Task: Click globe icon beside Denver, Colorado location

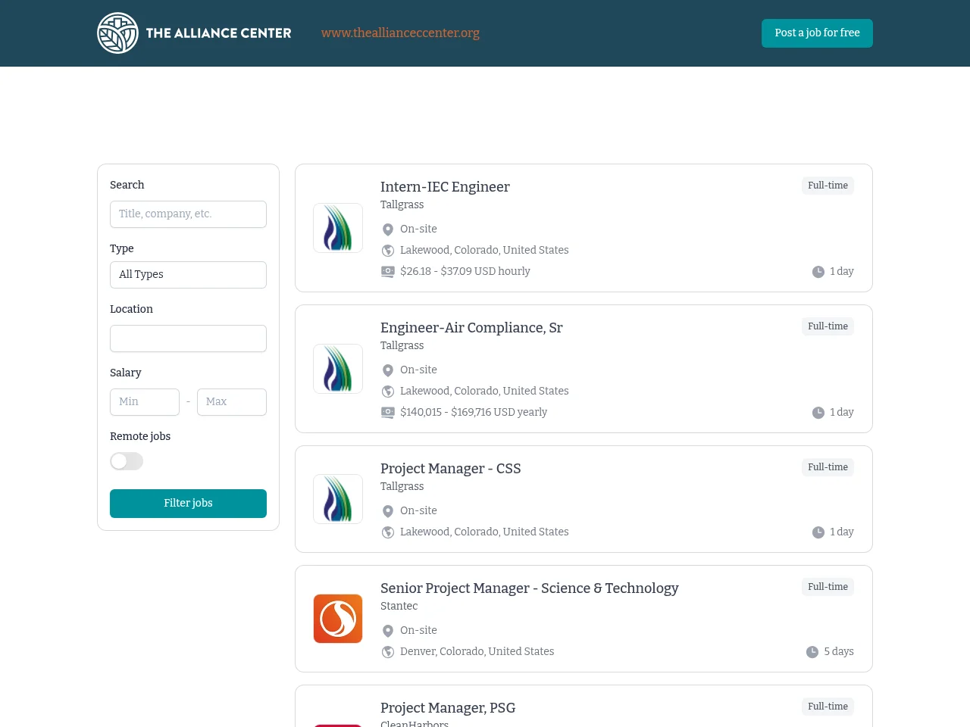Action: point(388,652)
